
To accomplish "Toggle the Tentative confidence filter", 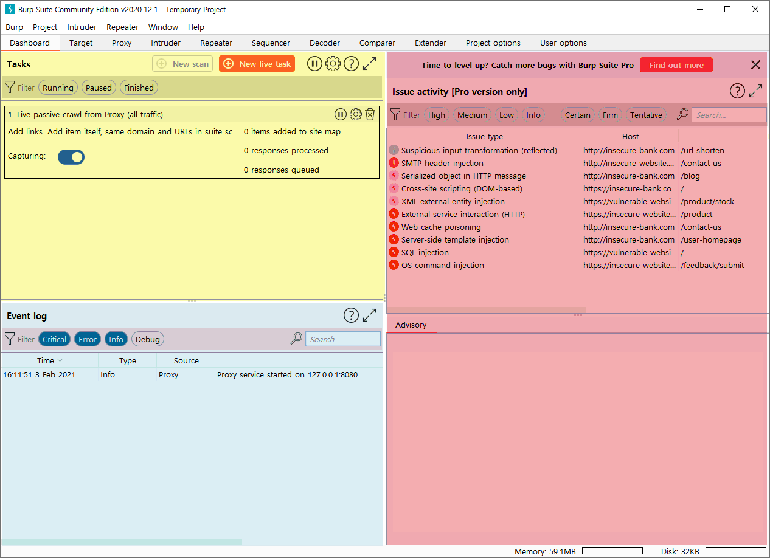I will 646,115.
